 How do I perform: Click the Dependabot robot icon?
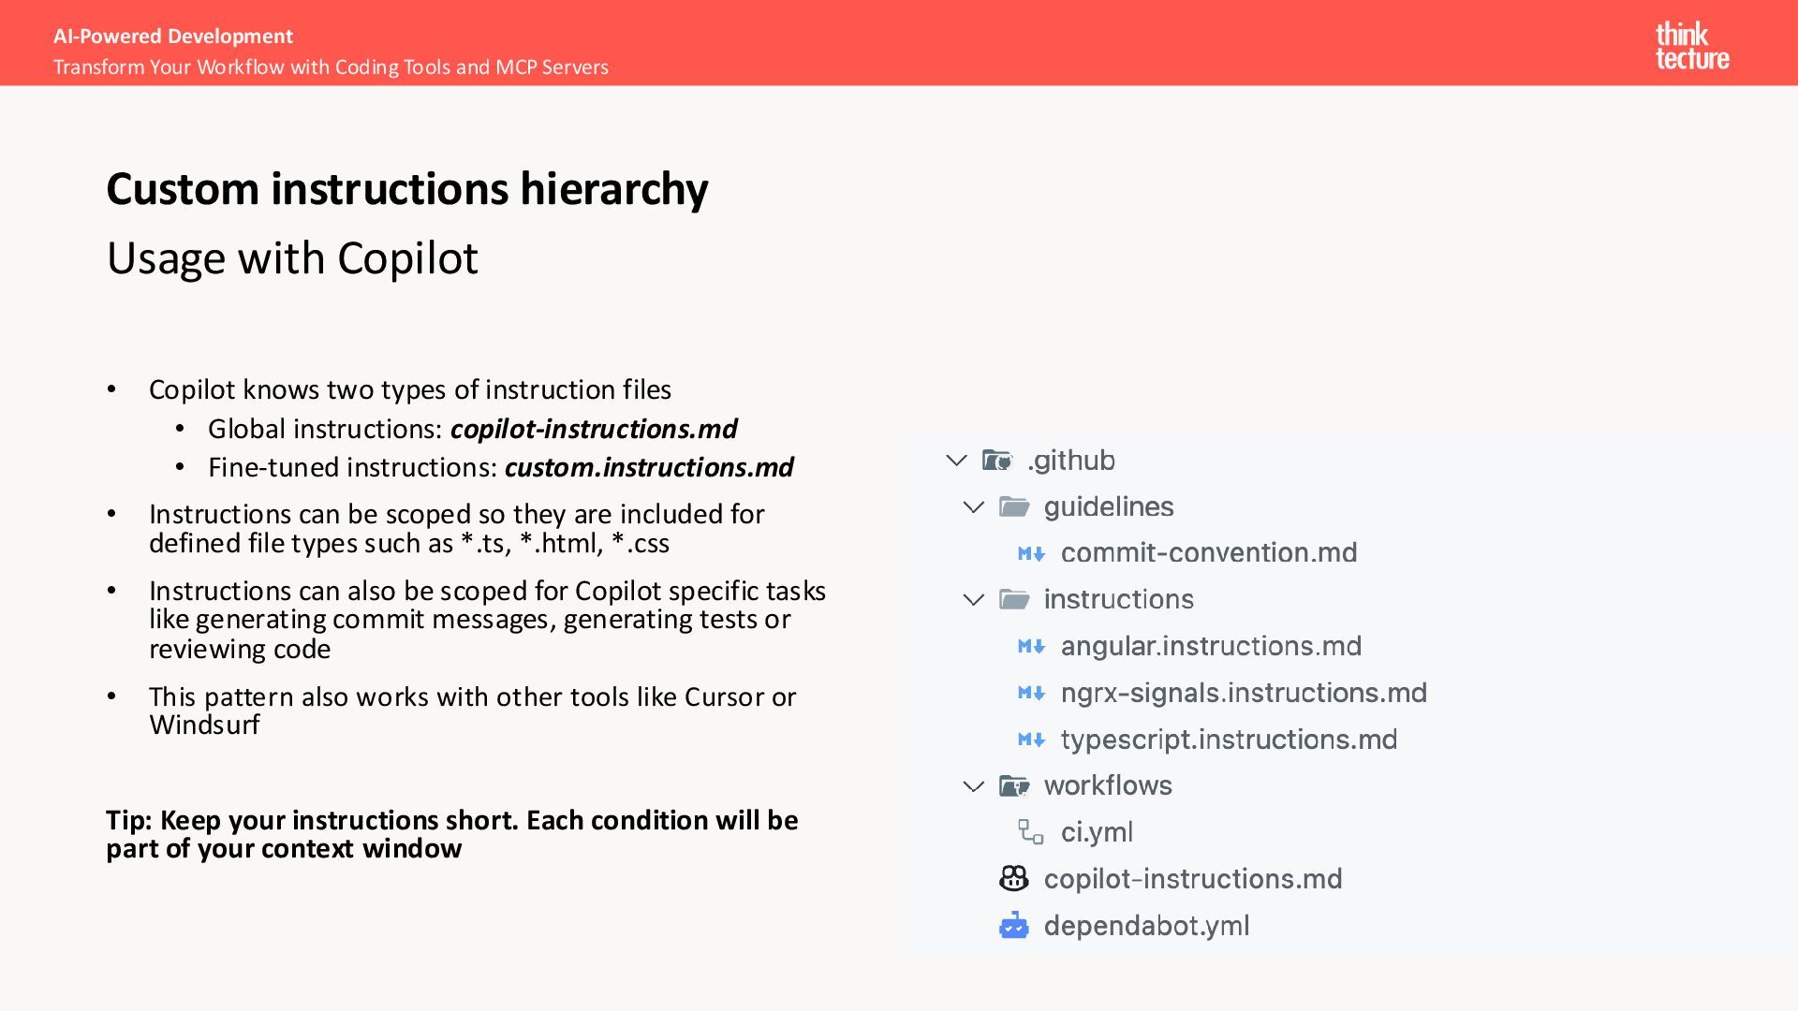pyautogui.click(x=1014, y=926)
